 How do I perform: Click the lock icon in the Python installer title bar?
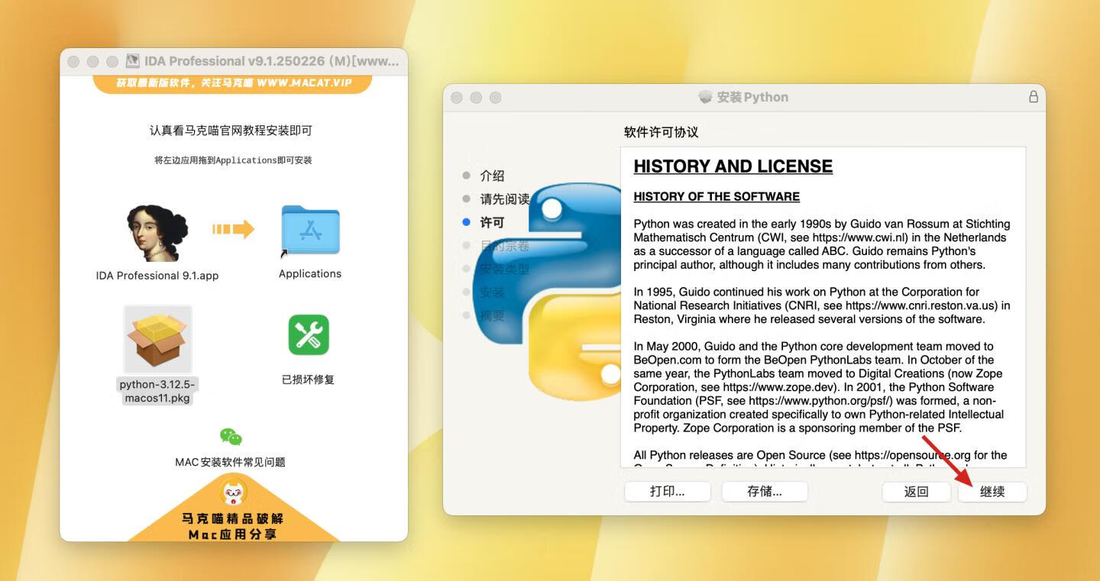[1034, 97]
